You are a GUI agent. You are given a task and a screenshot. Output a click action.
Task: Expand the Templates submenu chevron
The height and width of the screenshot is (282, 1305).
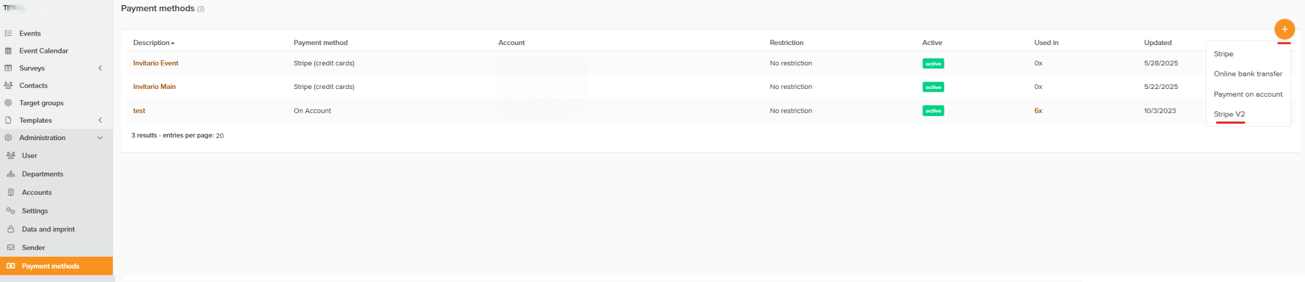pos(100,120)
